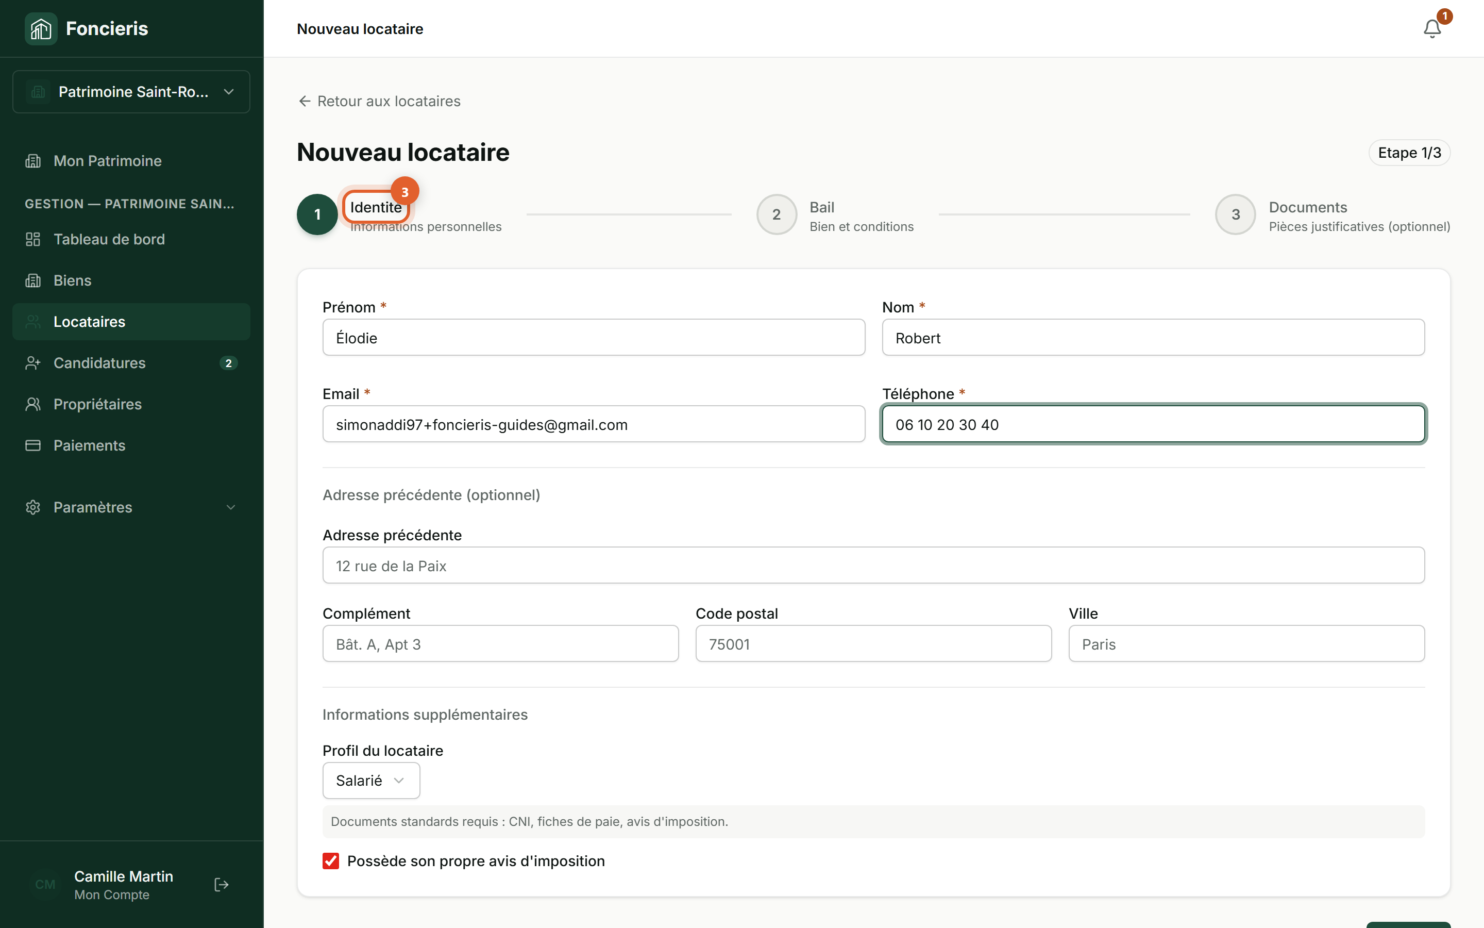Go to Mon Patrimoine

131,161
